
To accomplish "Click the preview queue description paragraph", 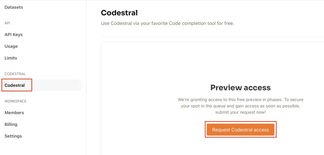I will (240, 106).
